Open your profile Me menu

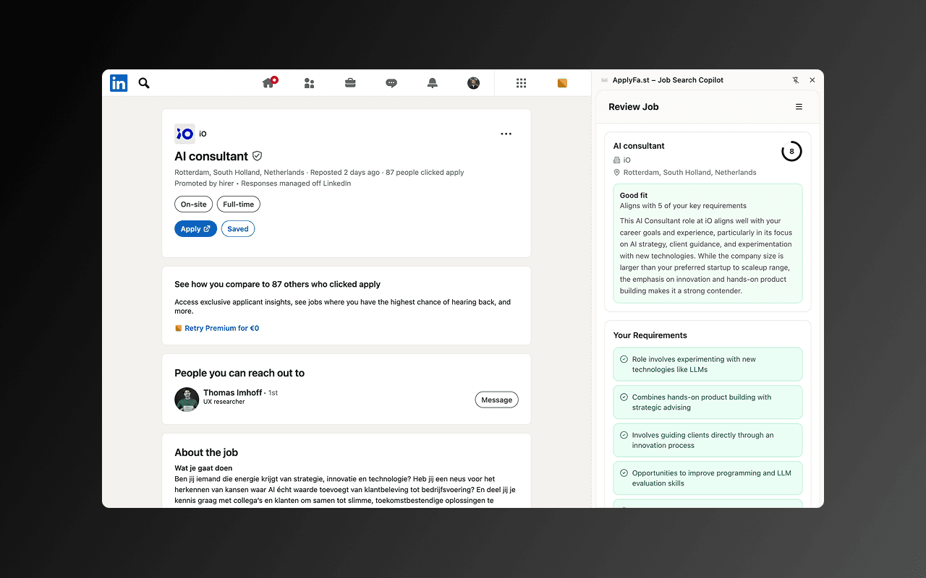click(x=473, y=83)
